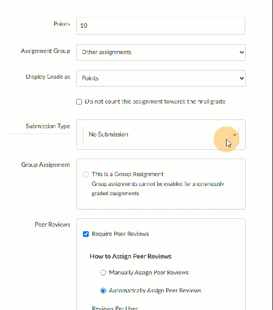This screenshot has width=273, height=310.
Task: Click the Submission Type chevron arrow
Action: pyautogui.click(x=234, y=135)
